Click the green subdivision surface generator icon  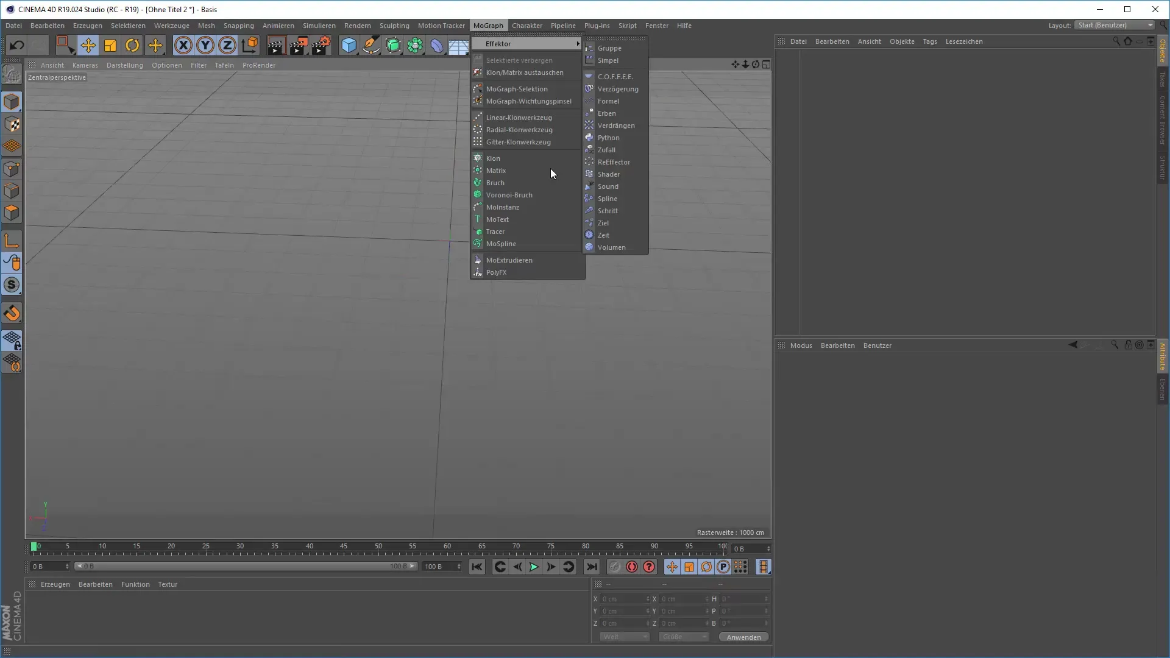tap(393, 45)
